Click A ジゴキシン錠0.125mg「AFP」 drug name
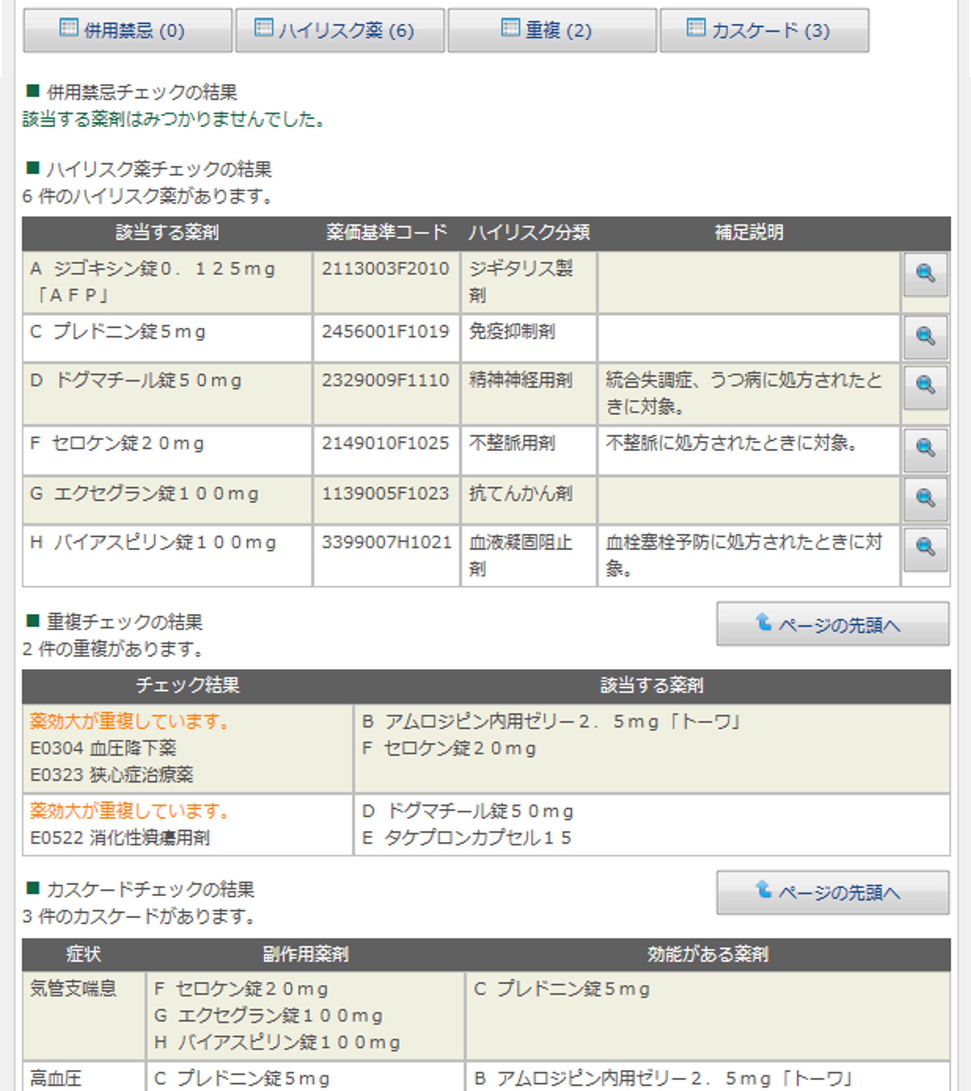This screenshot has height=1091, width=971. (x=153, y=282)
